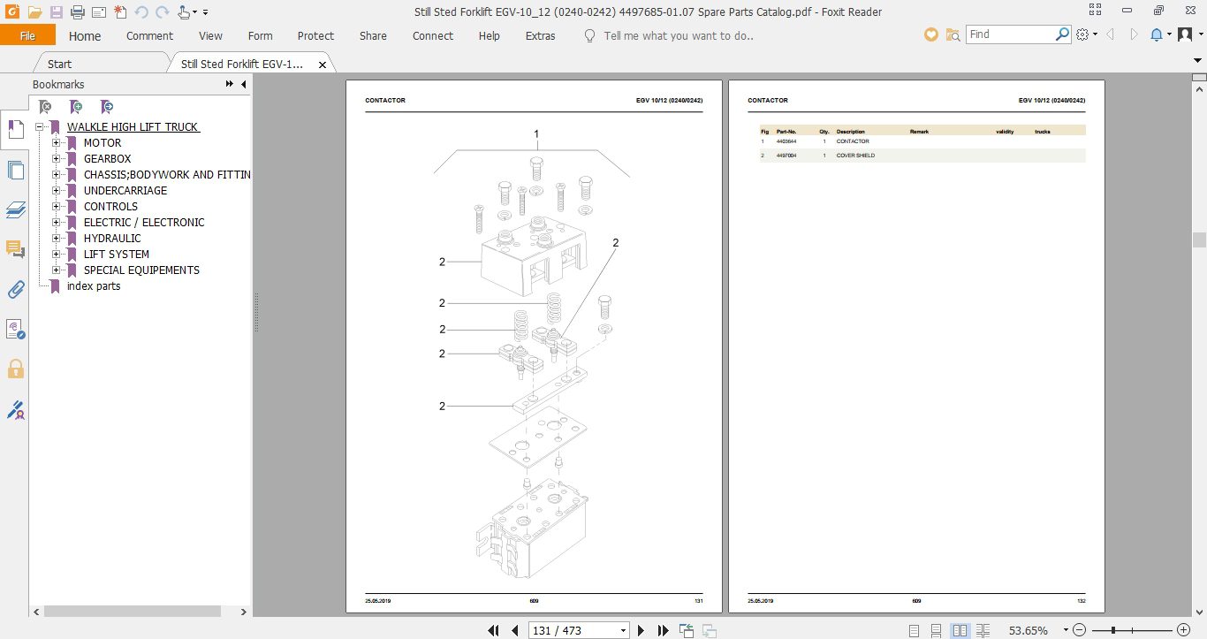Open the Extras ribbon tab
The width and height of the screenshot is (1207, 639).
coord(540,36)
